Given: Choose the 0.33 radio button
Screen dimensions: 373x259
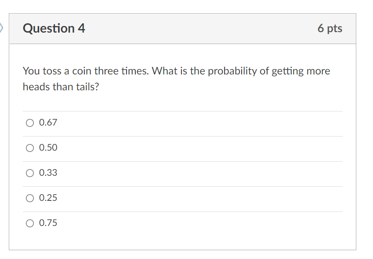Looking at the screenshot, I should [29, 173].
